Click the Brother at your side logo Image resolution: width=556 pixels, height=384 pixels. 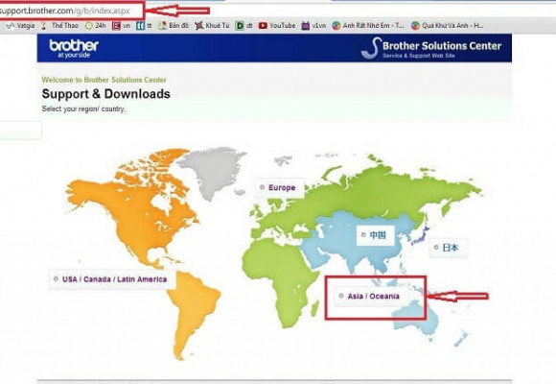[74, 48]
